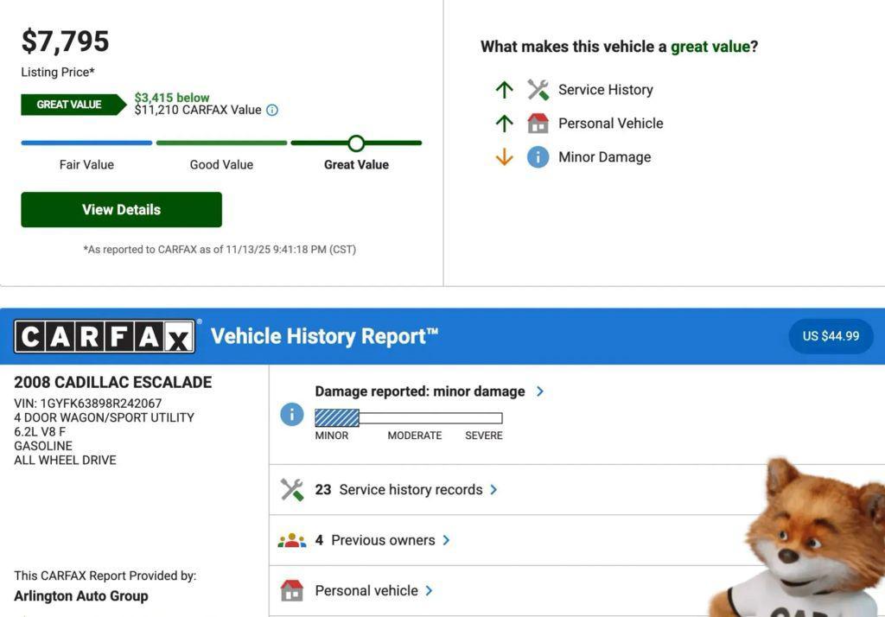The height and width of the screenshot is (617, 885).
Task: Click the damage severity bar
Action: click(x=408, y=418)
